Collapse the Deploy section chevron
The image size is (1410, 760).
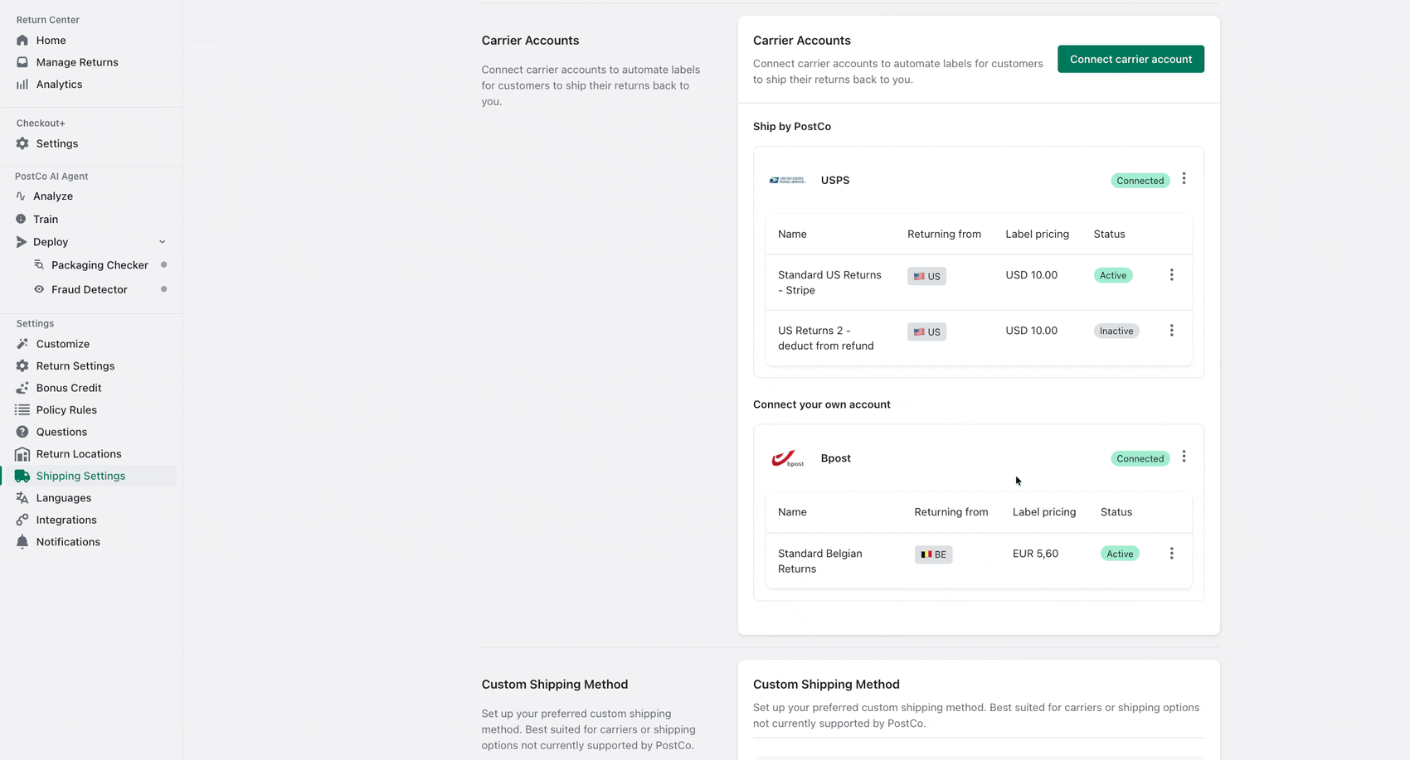(163, 242)
